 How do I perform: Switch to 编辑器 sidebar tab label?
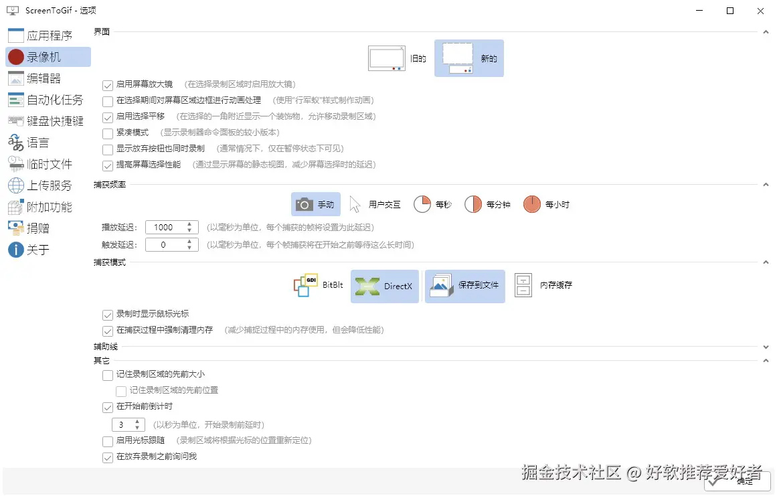tap(44, 78)
